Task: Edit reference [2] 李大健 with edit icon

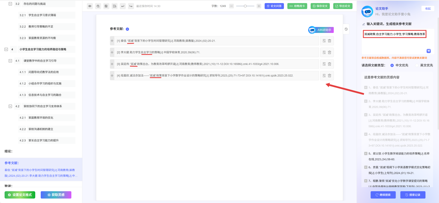Action: [x=324, y=52]
